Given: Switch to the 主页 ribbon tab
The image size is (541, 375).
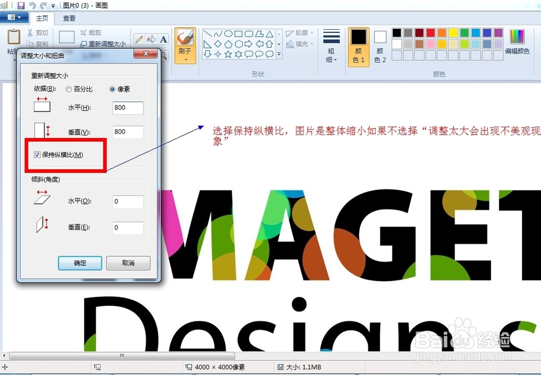Looking at the screenshot, I should (x=42, y=18).
